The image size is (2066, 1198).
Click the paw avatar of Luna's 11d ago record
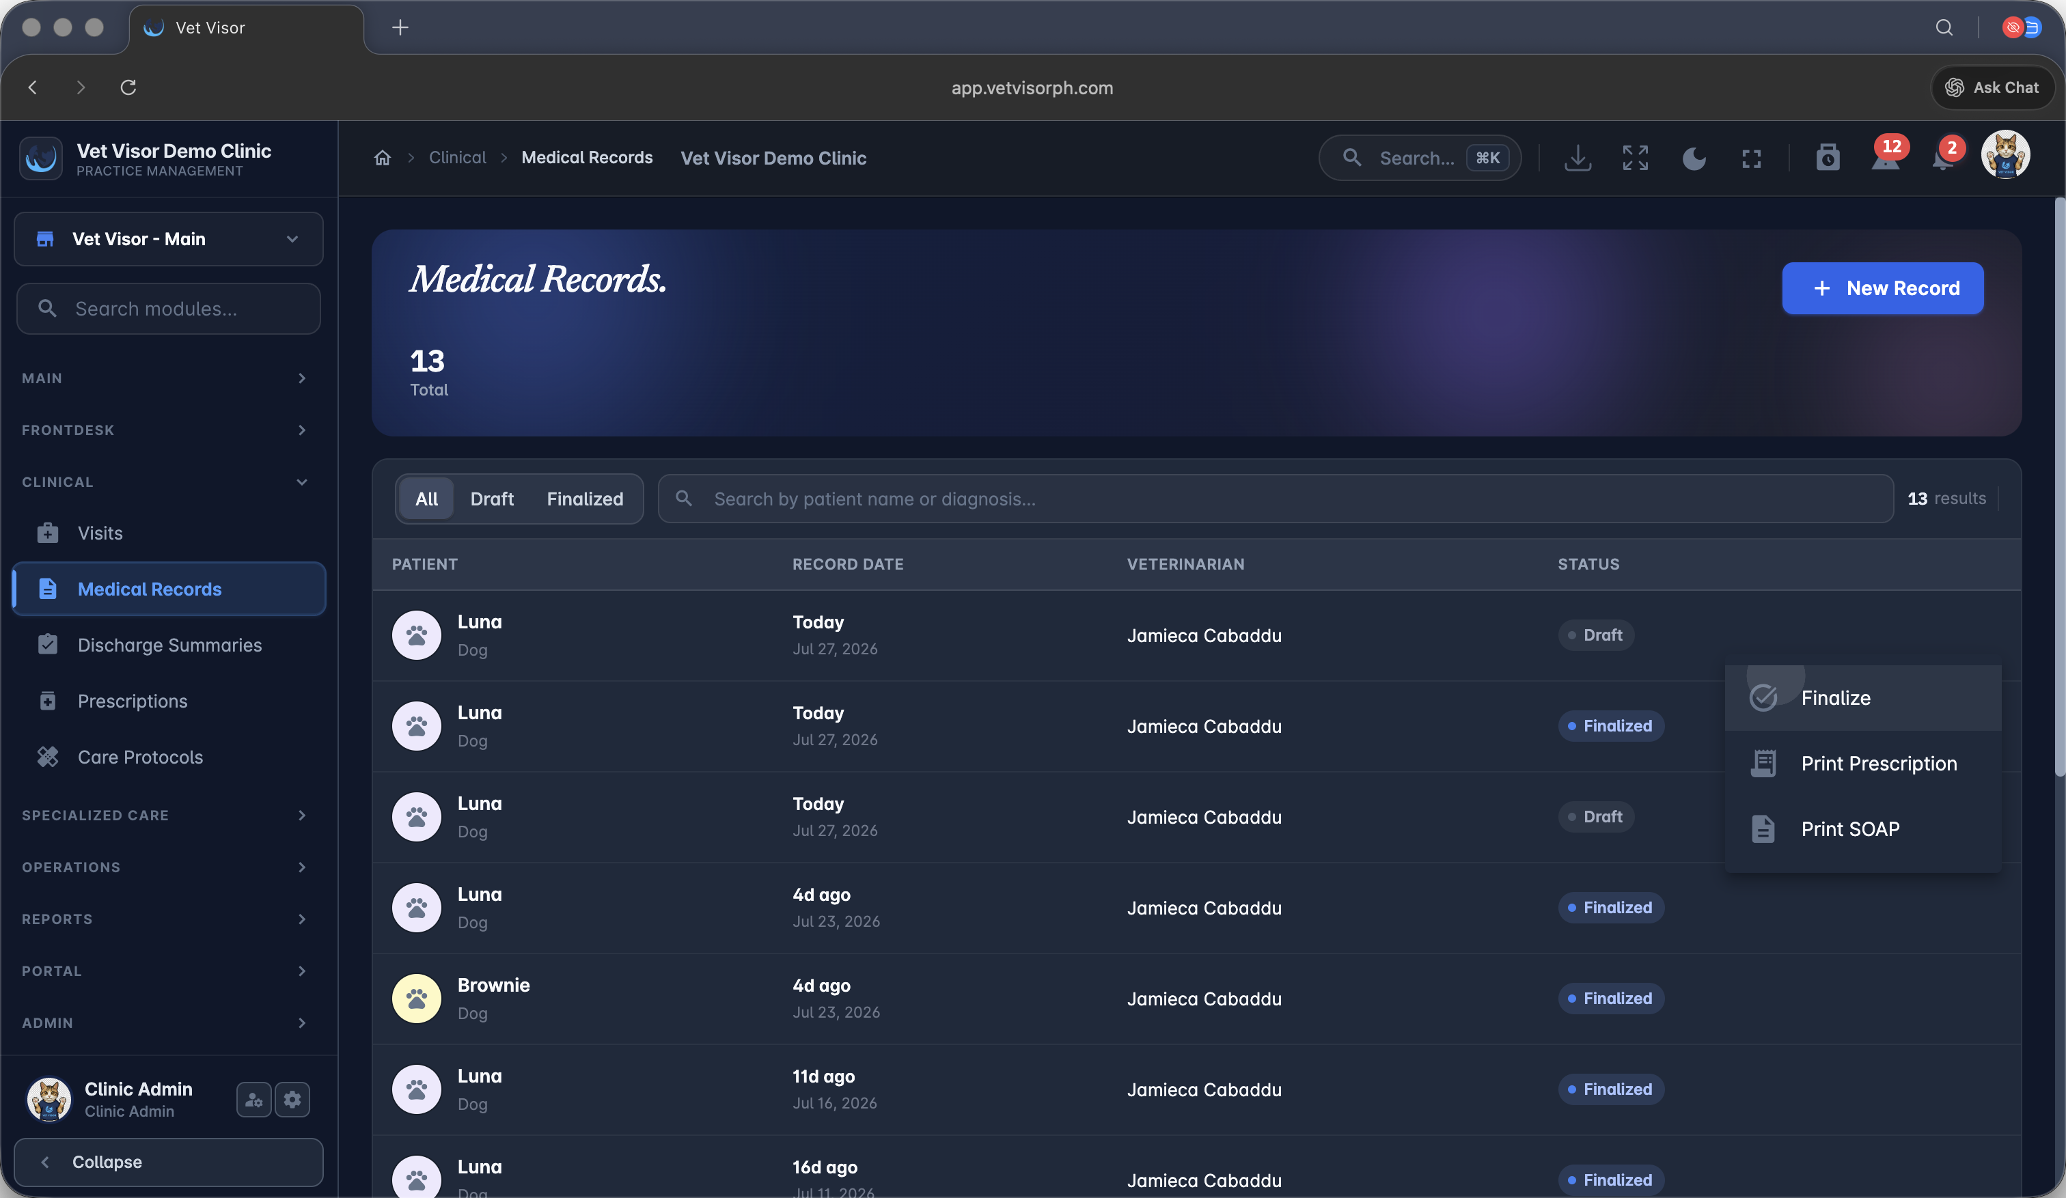[417, 1089]
